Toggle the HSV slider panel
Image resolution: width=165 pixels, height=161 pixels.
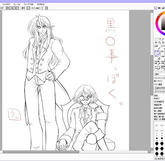(x=163, y=8)
